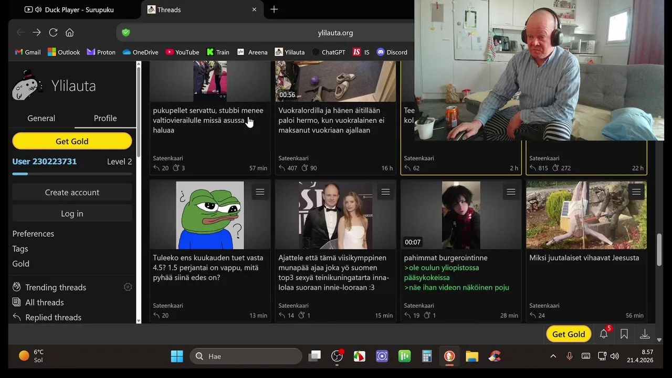
Task: Open the Areena bookmark
Action: (x=252, y=52)
